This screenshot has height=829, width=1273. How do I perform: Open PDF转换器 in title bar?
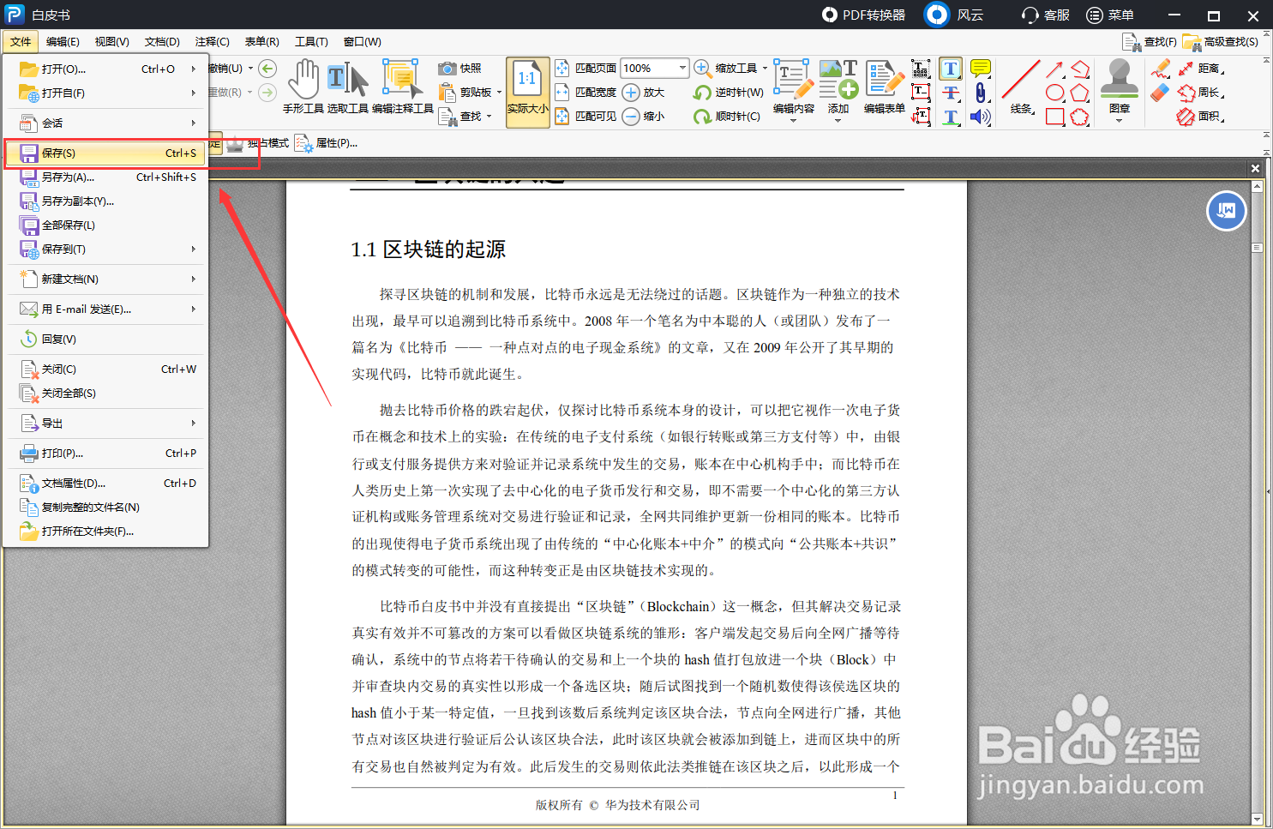pyautogui.click(x=863, y=15)
